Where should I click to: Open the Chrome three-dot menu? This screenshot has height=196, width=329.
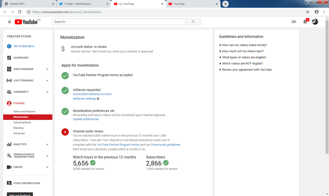coord(324,12)
